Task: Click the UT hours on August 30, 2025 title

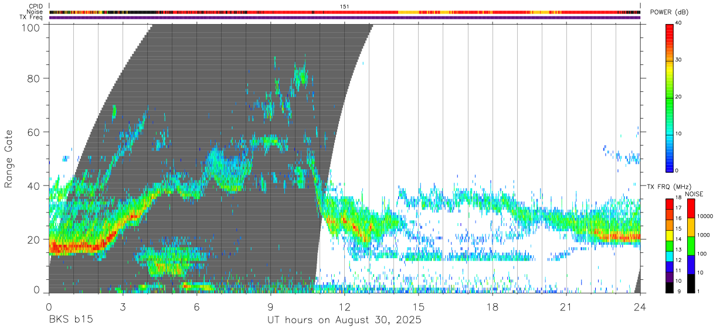Action: coord(345,320)
